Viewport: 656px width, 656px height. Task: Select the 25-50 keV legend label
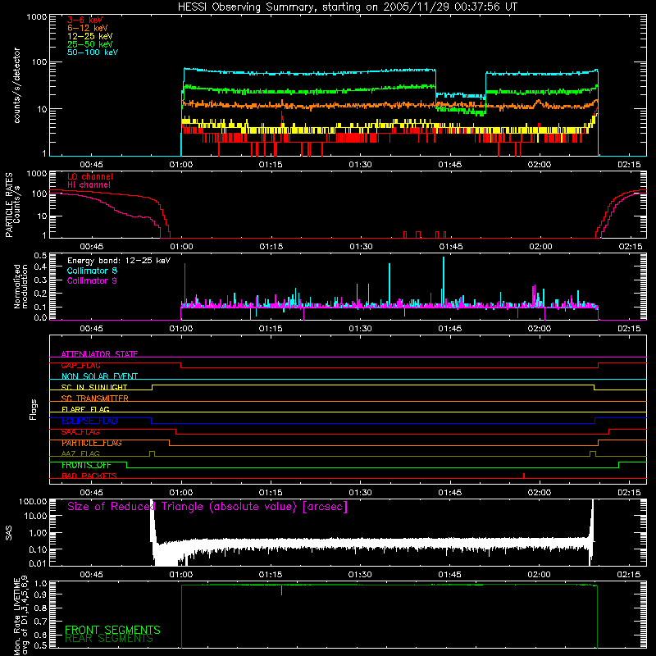tap(90, 44)
